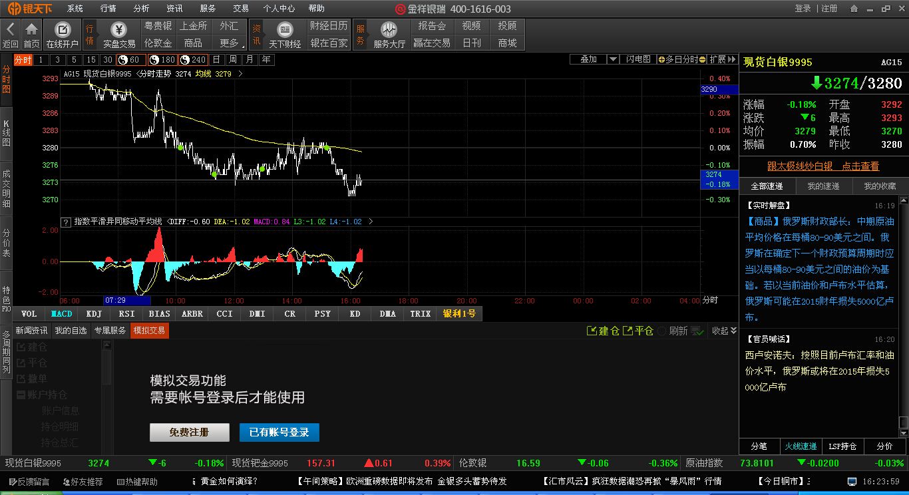Click the help question mark beside MACD title
Image resolution: width=909 pixels, height=495 pixels.
click(x=66, y=222)
